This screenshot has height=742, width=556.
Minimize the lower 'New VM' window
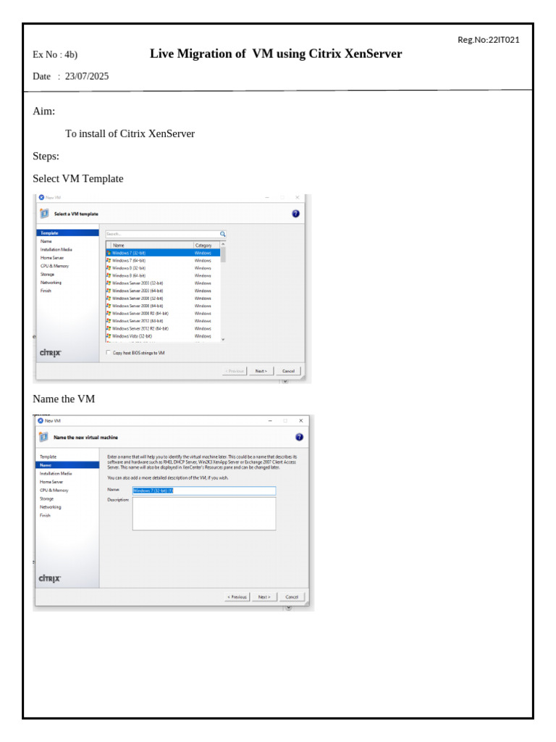click(x=270, y=421)
